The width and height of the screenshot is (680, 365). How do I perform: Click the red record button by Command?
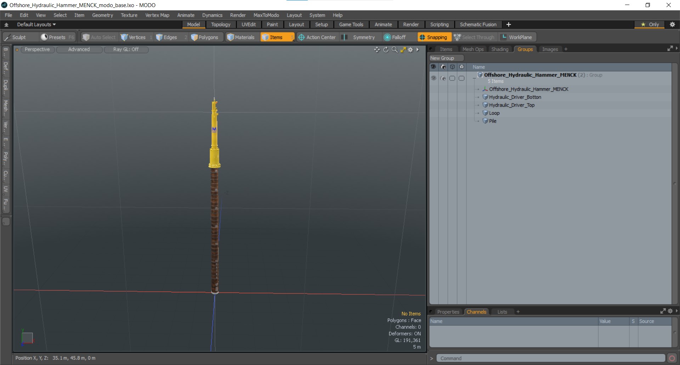tap(672, 358)
